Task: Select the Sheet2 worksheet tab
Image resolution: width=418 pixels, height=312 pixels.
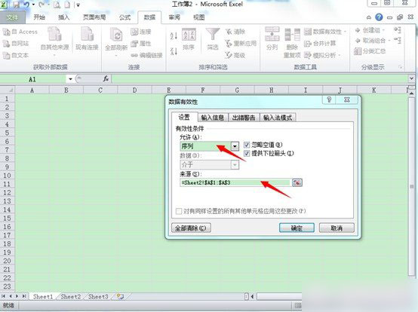Action: tap(71, 297)
